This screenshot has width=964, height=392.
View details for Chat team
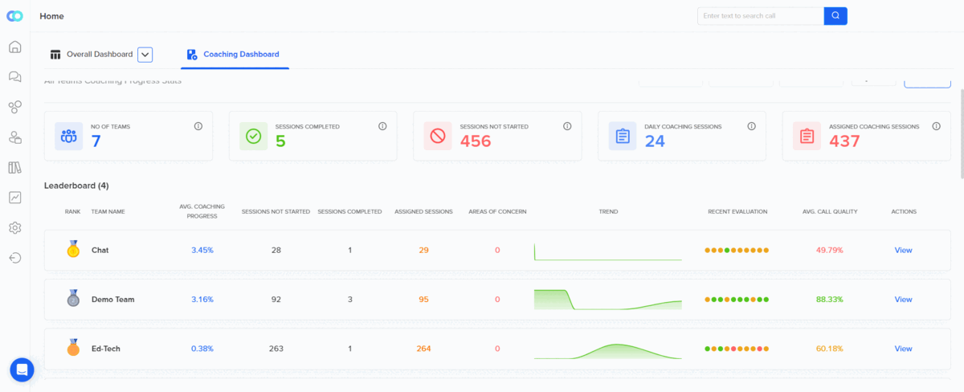(904, 251)
